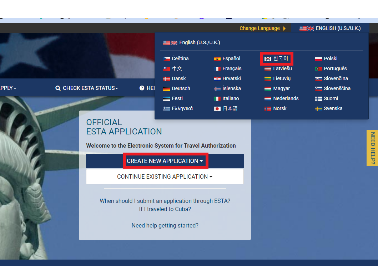
Task: Open NEED HELP? side tab
Action: (x=372, y=148)
